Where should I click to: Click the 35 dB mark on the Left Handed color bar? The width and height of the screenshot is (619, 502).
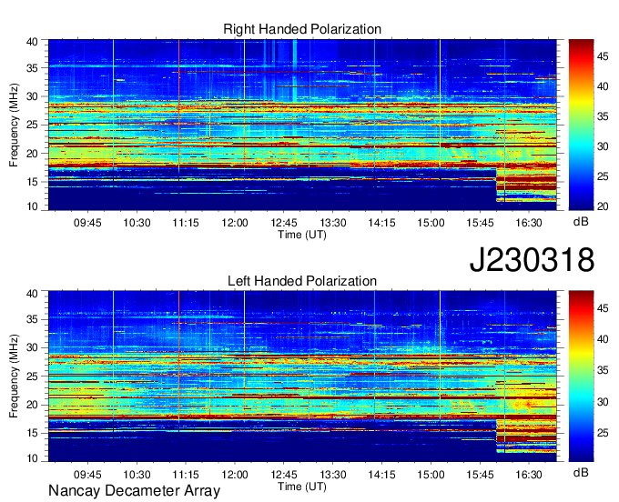tap(603, 370)
